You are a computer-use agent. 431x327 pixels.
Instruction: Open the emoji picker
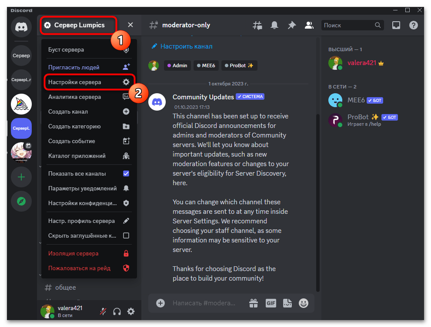(x=304, y=303)
